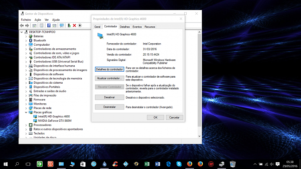Expand the Baterias category
301x169 pixels.
click(x=26, y=36)
